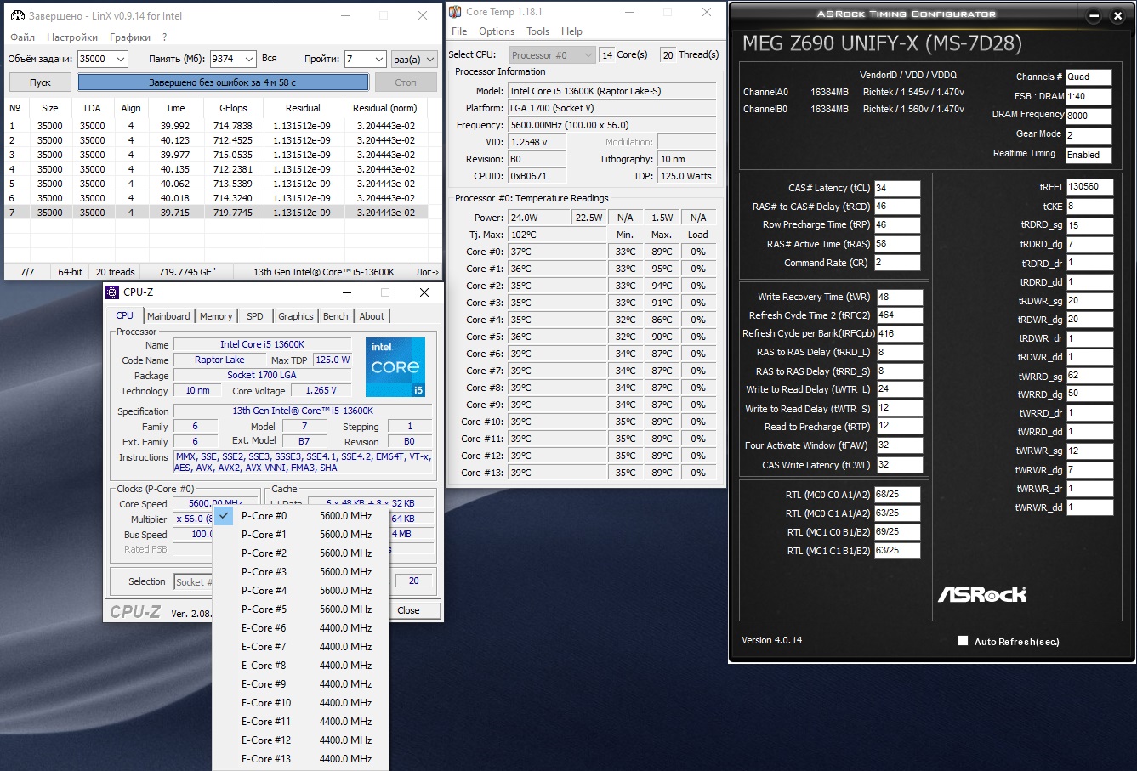
Task: Open the Selection socket dropdown in CPU-Z
Action: coord(192,581)
